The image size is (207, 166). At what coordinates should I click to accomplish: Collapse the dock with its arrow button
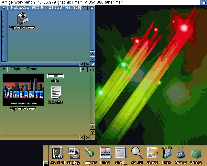click(46, 163)
